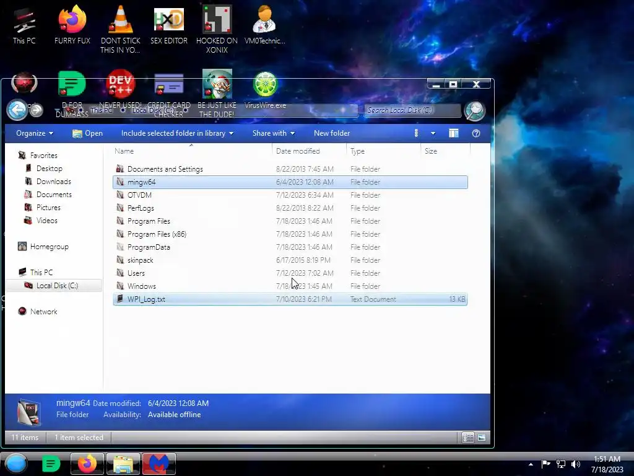Open the taskbar clock showing 1:51 AM
Image resolution: width=634 pixels, height=476 pixels.
point(607,464)
